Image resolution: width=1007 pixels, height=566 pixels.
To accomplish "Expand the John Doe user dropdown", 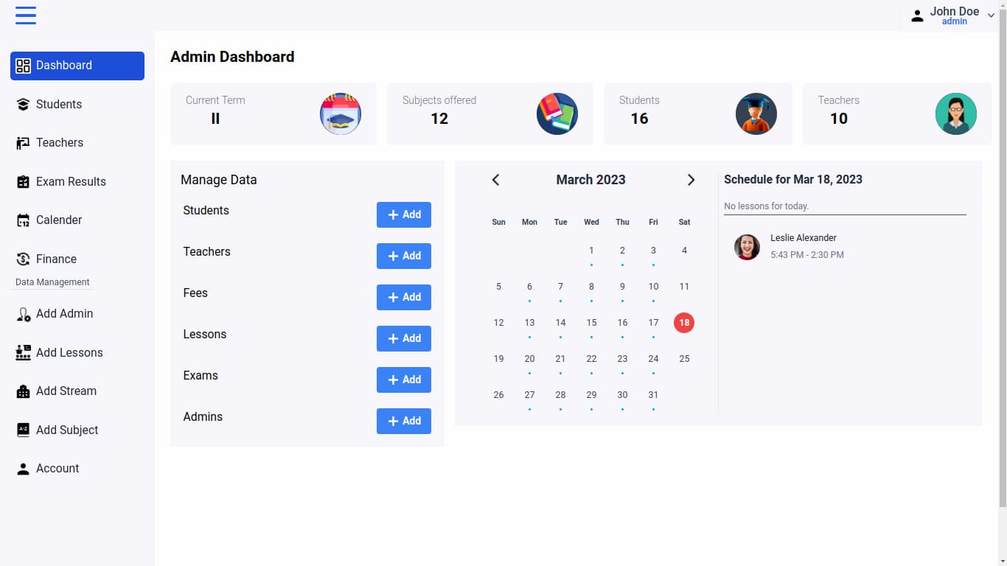I will coord(990,15).
